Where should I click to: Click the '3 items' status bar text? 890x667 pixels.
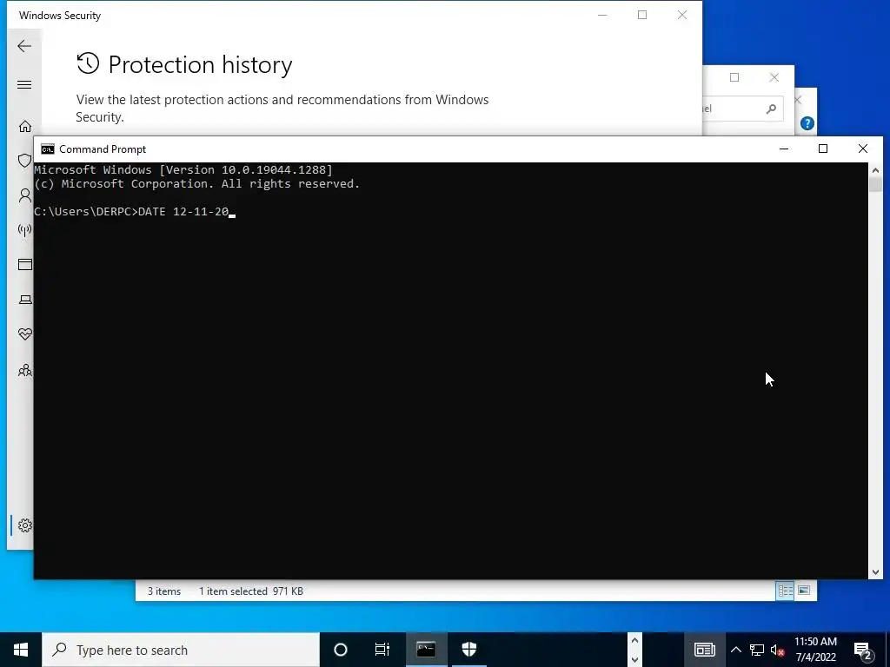[x=164, y=591]
